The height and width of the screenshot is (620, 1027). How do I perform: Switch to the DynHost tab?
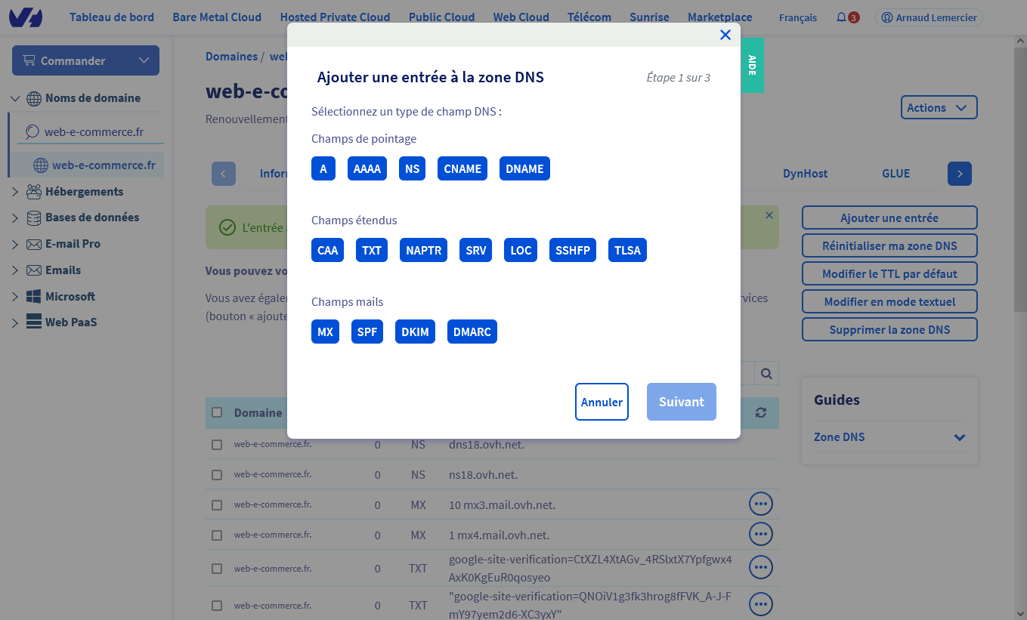(x=805, y=174)
